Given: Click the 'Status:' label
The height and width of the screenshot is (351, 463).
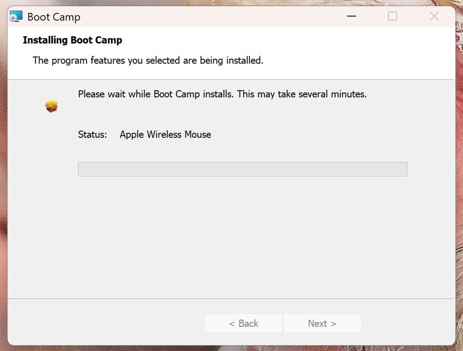Looking at the screenshot, I should pos(92,134).
